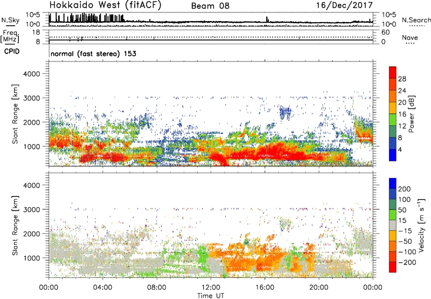Click the 'Freq. [MHz]' axis label
The image size is (431, 299).
(10, 37)
